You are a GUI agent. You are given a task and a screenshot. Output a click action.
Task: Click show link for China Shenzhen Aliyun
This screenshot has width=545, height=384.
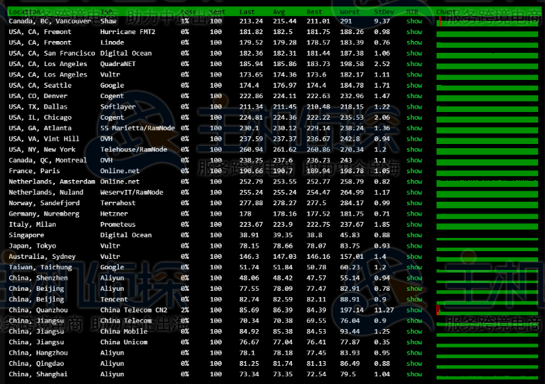pyautogui.click(x=414, y=278)
